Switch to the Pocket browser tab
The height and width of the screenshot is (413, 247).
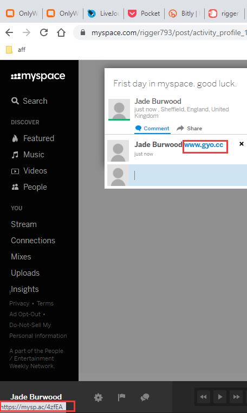(x=144, y=14)
